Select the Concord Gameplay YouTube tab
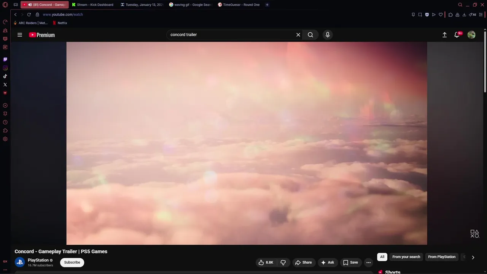This screenshot has height=274, width=487. click(x=45, y=5)
